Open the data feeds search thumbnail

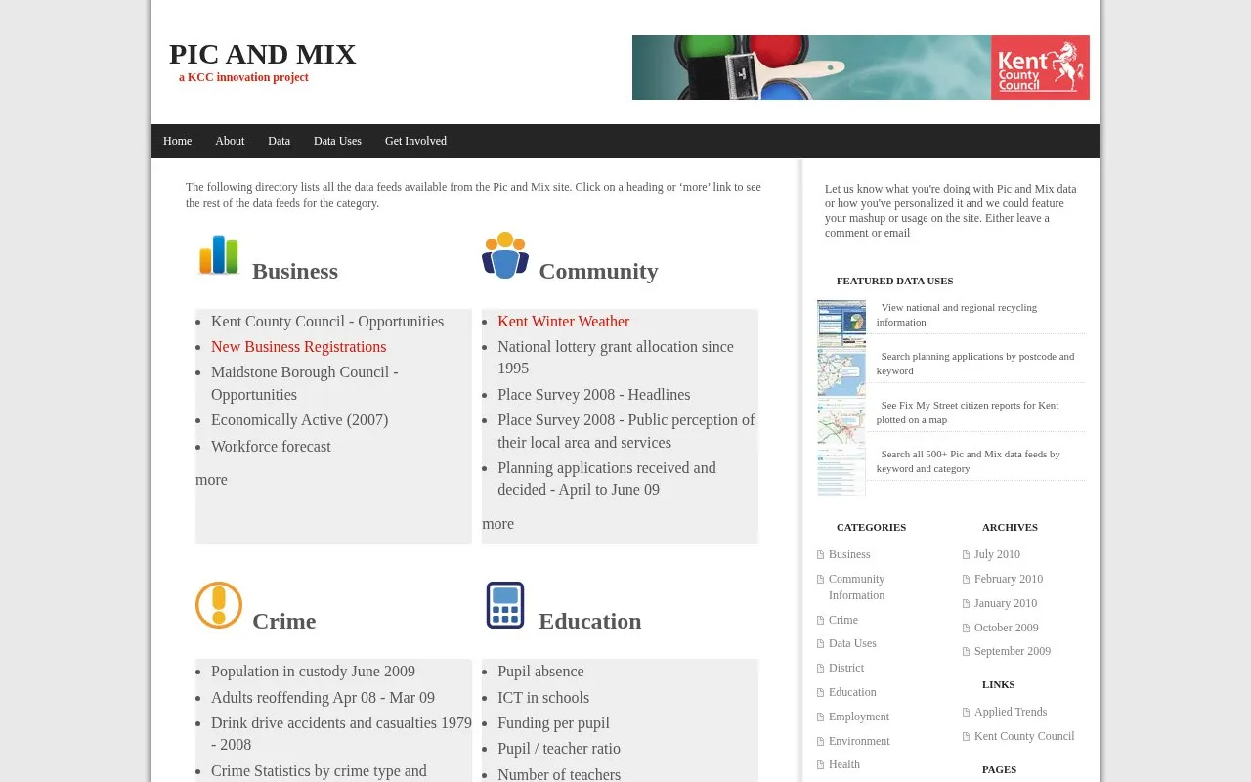(x=841, y=471)
